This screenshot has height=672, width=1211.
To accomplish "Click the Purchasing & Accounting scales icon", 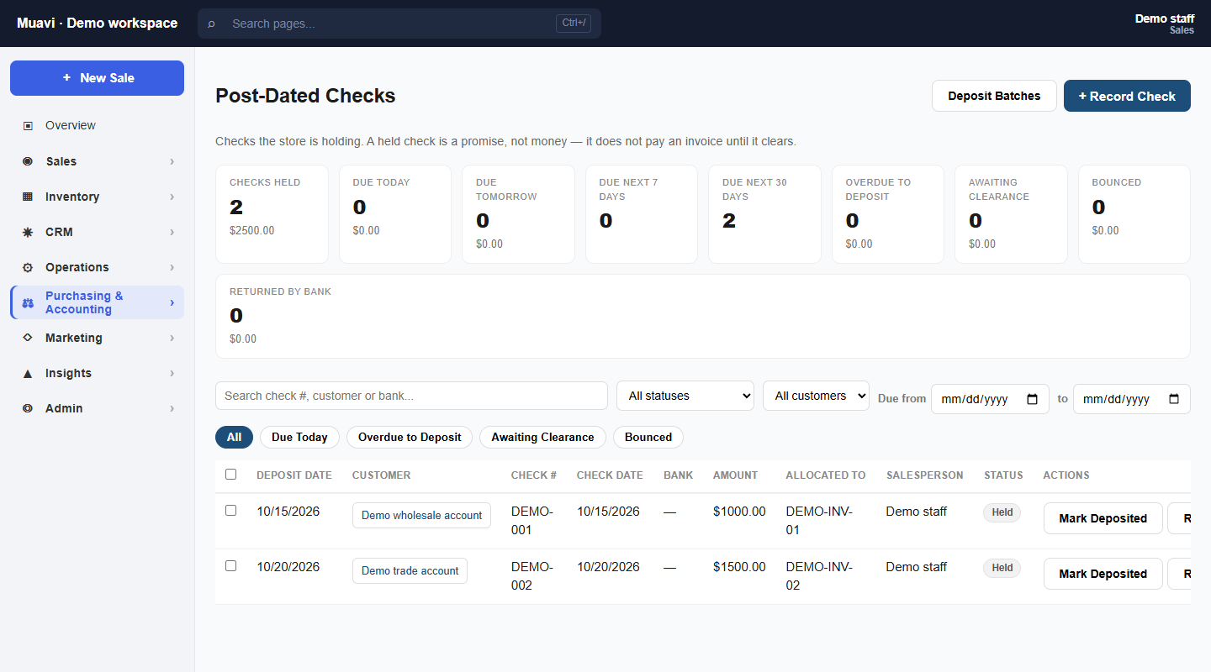I will click(28, 302).
